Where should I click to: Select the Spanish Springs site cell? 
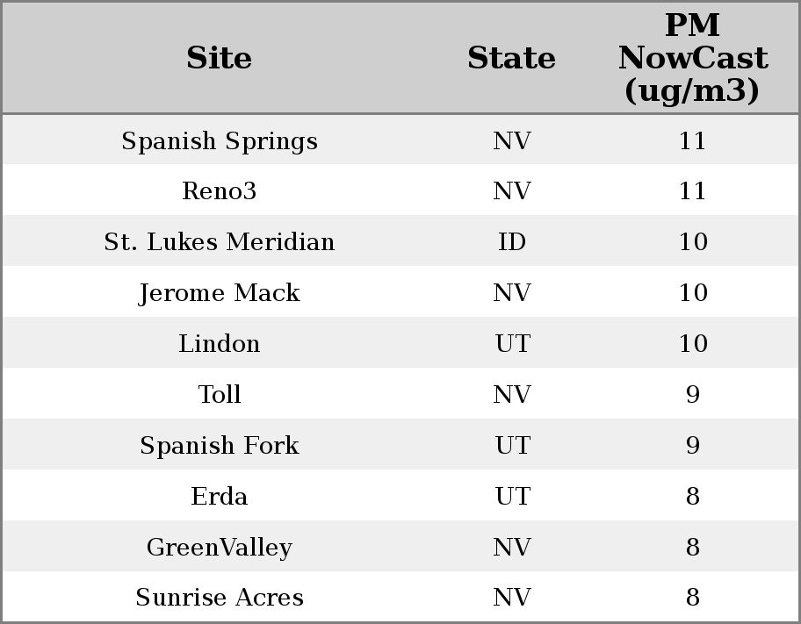click(x=220, y=140)
